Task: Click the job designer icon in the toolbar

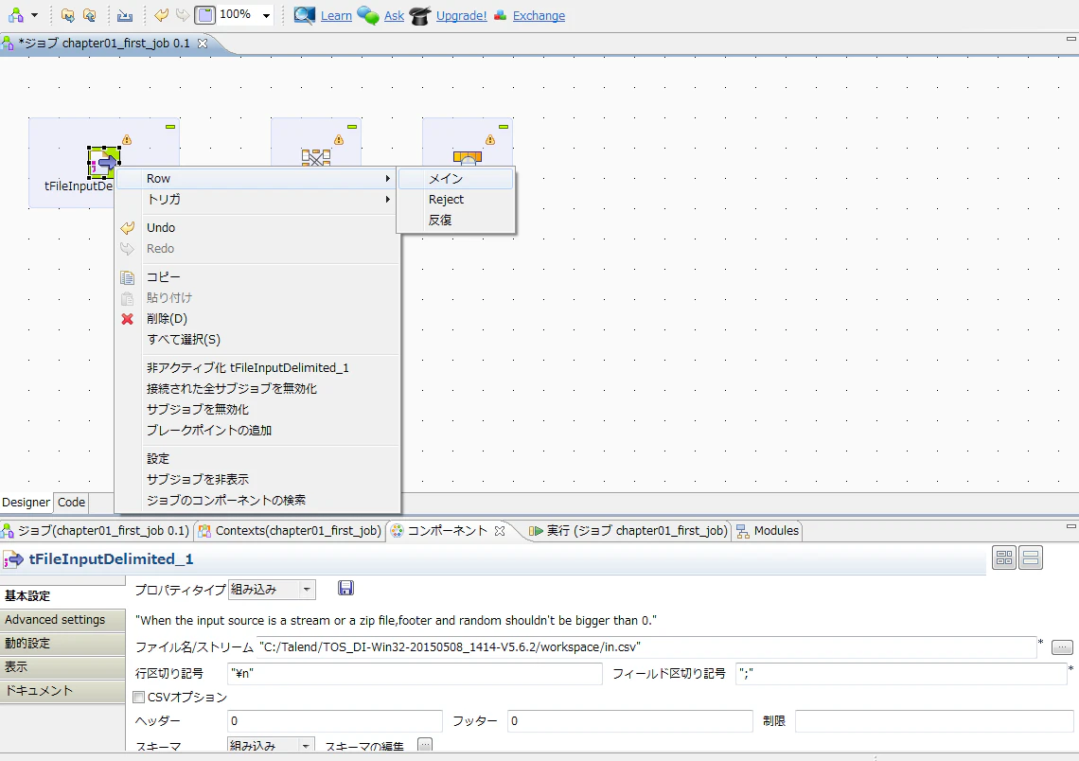Action: click(x=16, y=15)
